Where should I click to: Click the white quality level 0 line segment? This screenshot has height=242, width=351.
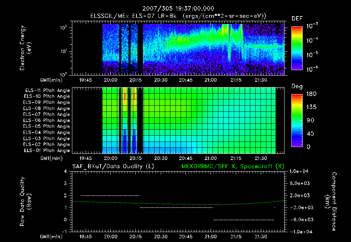click(244, 220)
